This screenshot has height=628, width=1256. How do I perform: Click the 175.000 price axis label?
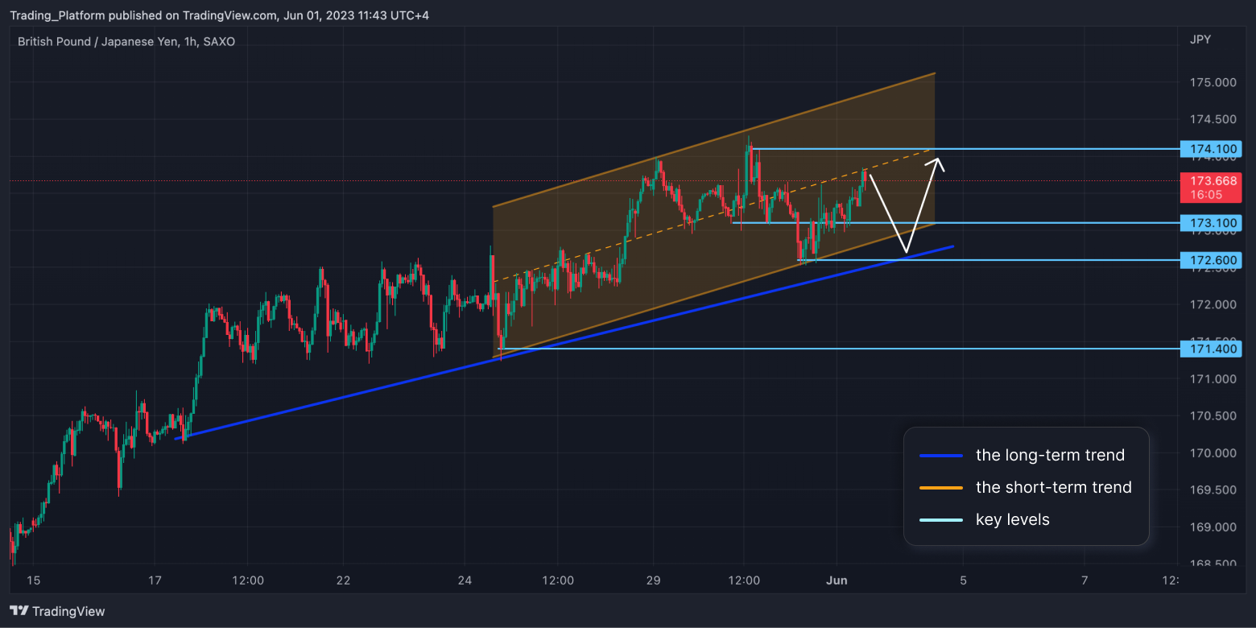tap(1213, 82)
